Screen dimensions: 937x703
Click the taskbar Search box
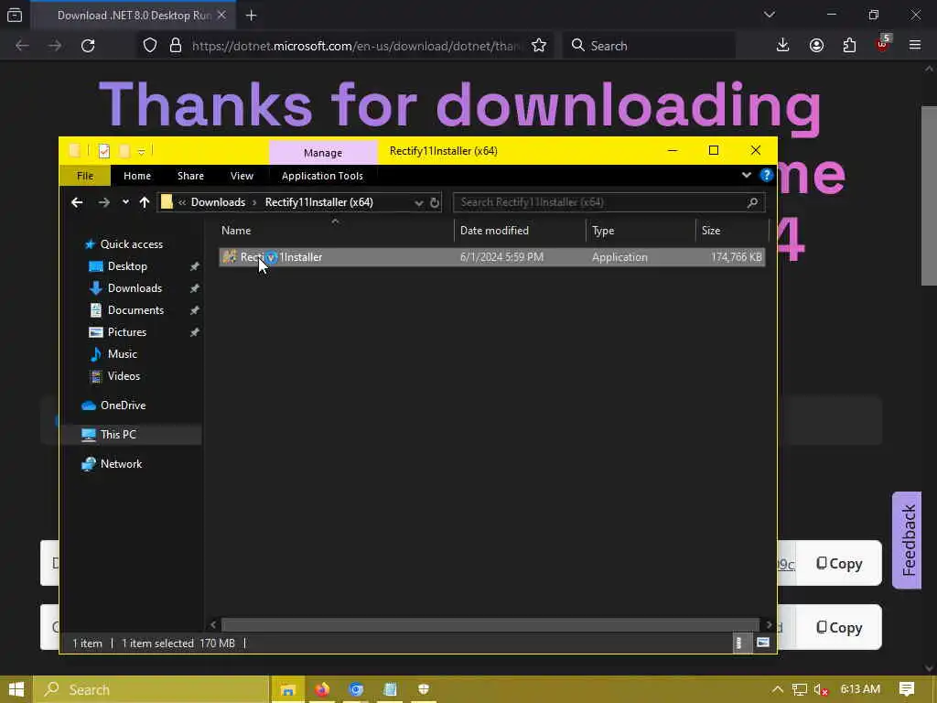pos(151,690)
